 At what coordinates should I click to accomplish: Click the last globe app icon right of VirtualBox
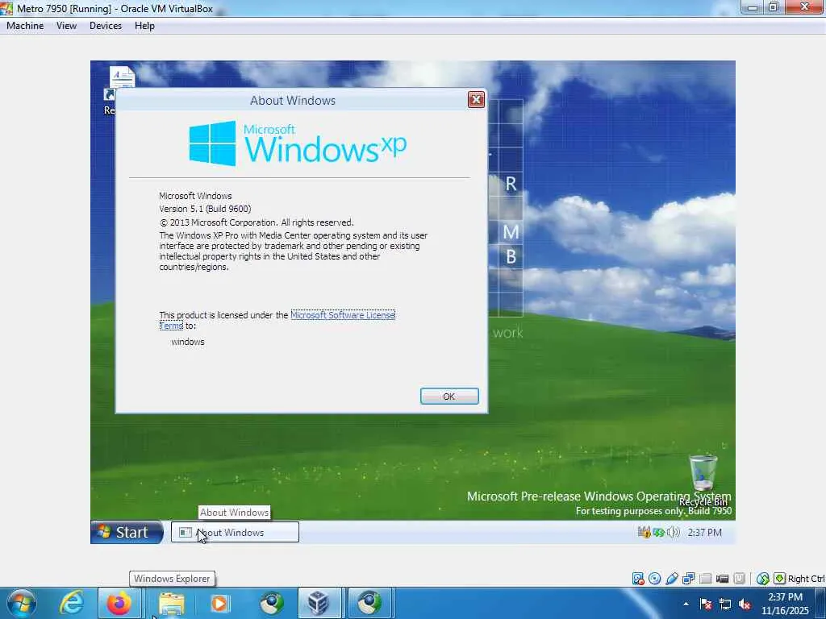click(369, 603)
